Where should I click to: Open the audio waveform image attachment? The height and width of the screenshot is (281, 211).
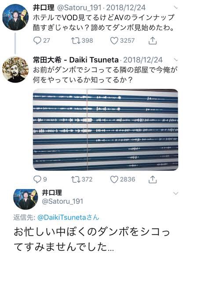105,130
